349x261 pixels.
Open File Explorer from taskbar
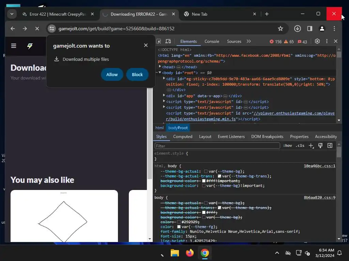tap(175, 253)
